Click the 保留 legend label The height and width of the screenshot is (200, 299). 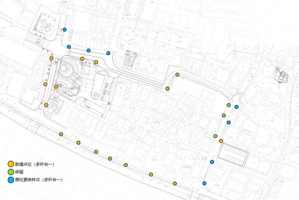pyautogui.click(x=20, y=172)
